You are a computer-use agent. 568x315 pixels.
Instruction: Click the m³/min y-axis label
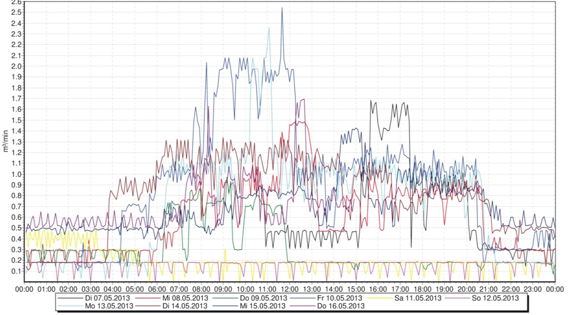pyautogui.click(x=5, y=141)
